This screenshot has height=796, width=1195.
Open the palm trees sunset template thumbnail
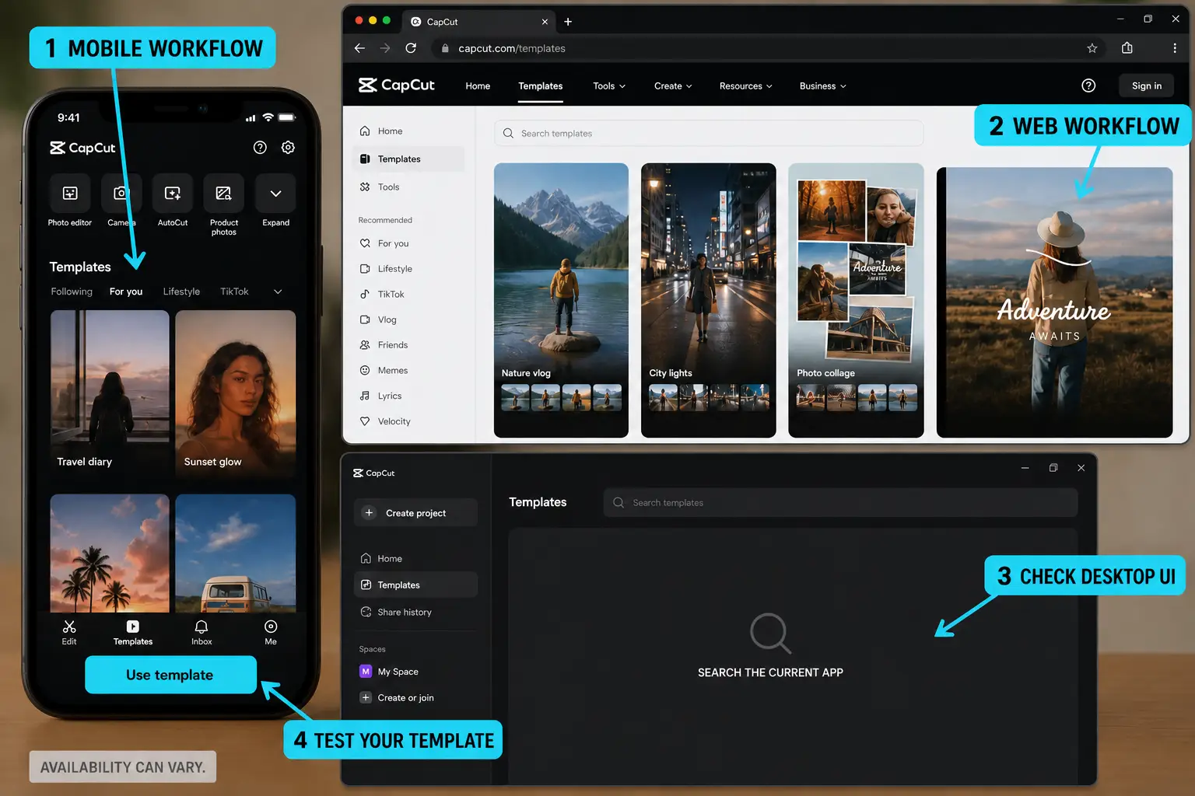pos(110,553)
